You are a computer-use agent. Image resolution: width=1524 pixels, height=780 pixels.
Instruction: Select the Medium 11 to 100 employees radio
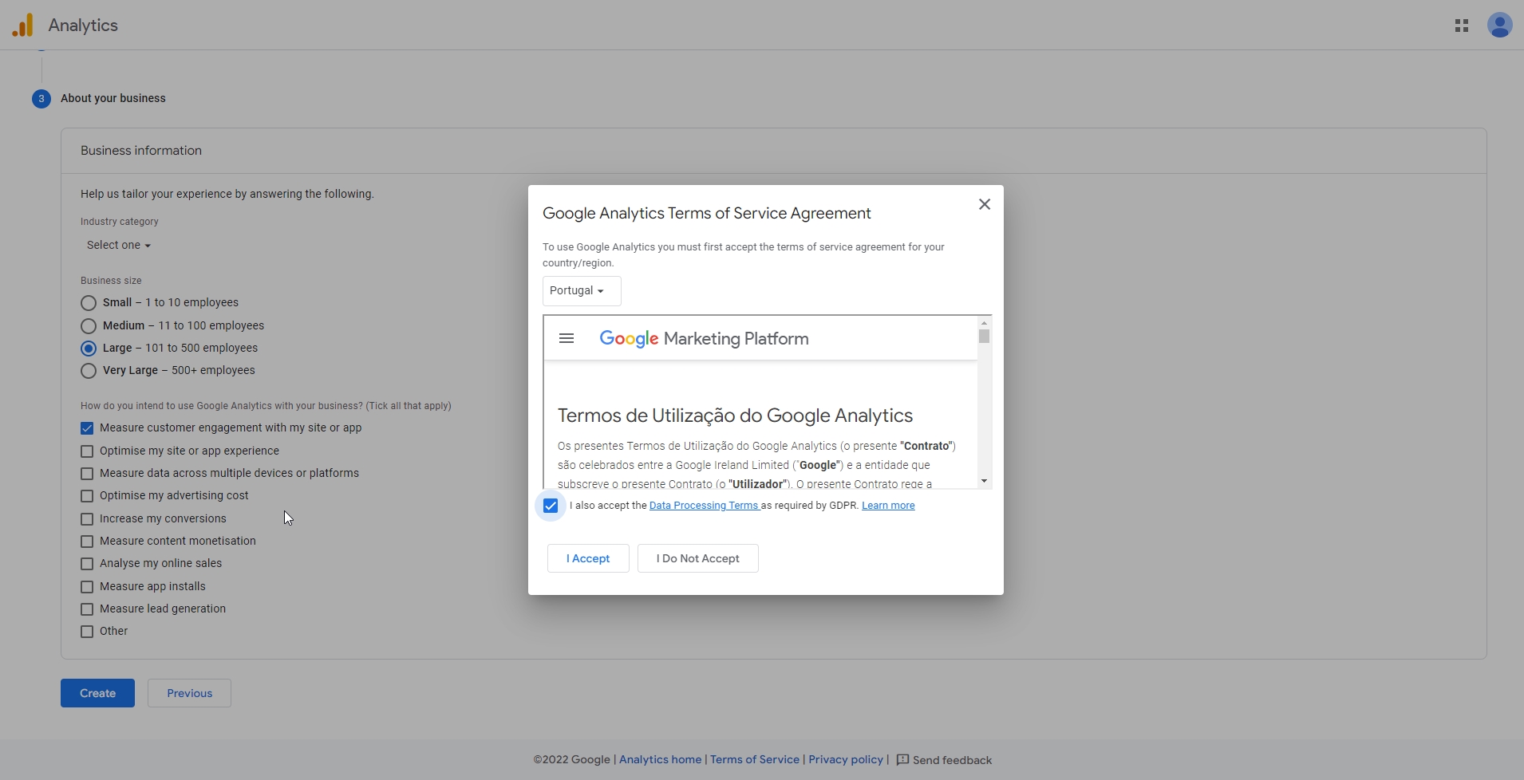point(89,325)
